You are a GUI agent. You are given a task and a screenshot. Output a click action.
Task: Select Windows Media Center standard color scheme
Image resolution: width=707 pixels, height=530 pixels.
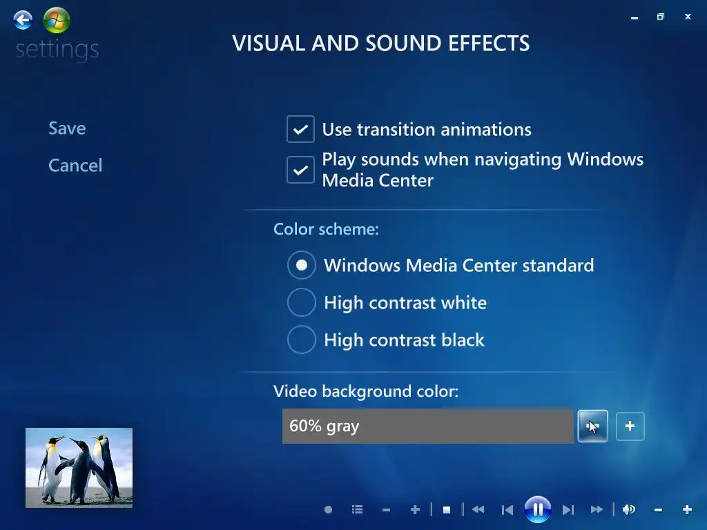pos(301,265)
